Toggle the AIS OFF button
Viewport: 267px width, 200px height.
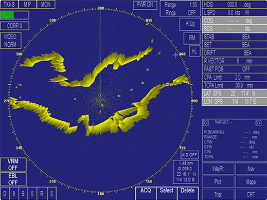click(189, 155)
